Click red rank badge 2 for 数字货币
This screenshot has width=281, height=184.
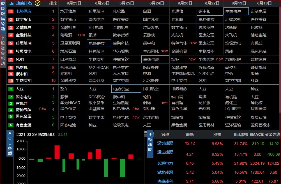coord(11,20)
